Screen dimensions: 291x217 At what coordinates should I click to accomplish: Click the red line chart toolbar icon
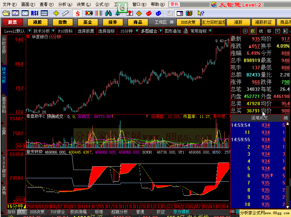tap(15, 13)
